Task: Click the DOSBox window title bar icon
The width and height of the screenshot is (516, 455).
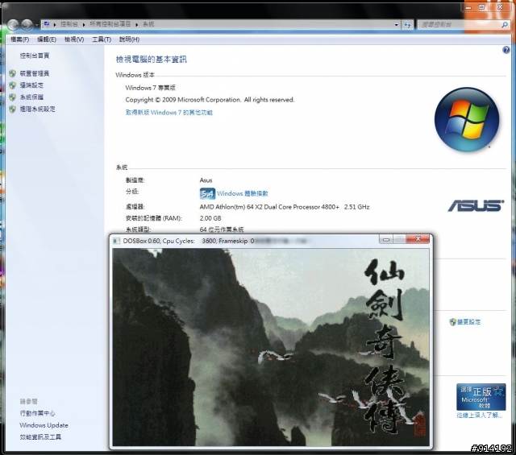Action: 116,241
